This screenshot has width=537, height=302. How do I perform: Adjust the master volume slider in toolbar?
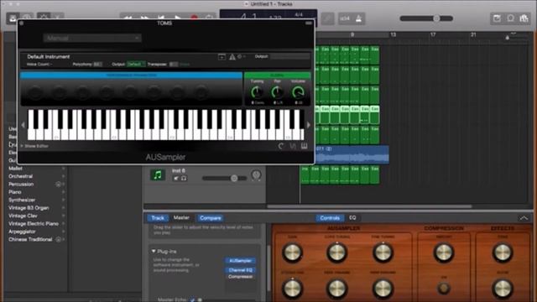click(426, 18)
